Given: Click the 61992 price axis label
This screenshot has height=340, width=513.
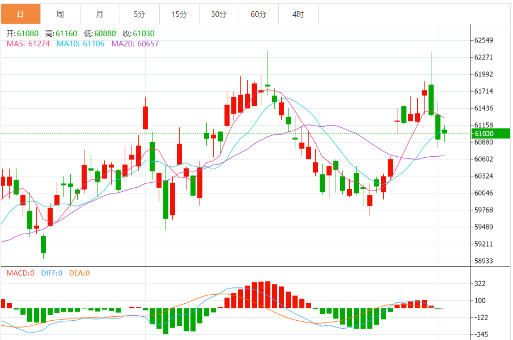Looking at the screenshot, I should 484,75.
